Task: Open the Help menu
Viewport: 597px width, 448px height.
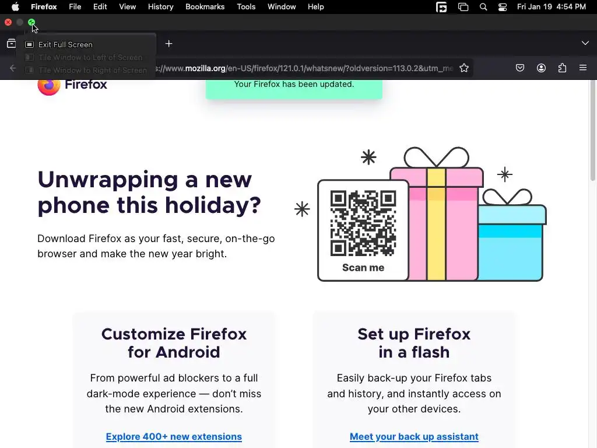Action: point(315,7)
